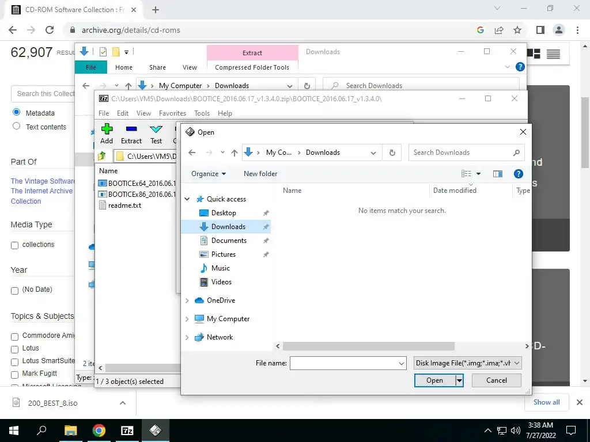Open File Explorer from taskbar
590x442 pixels.
click(x=70, y=430)
